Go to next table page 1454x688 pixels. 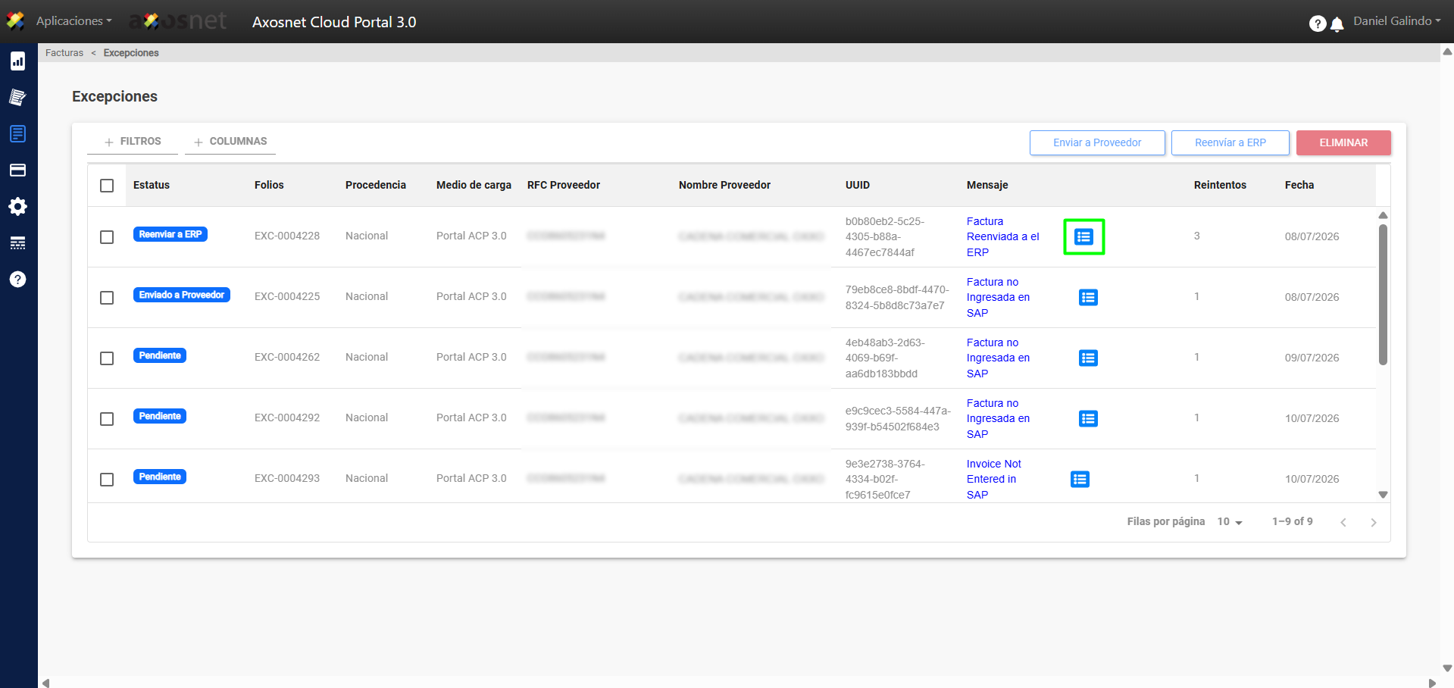point(1373,523)
